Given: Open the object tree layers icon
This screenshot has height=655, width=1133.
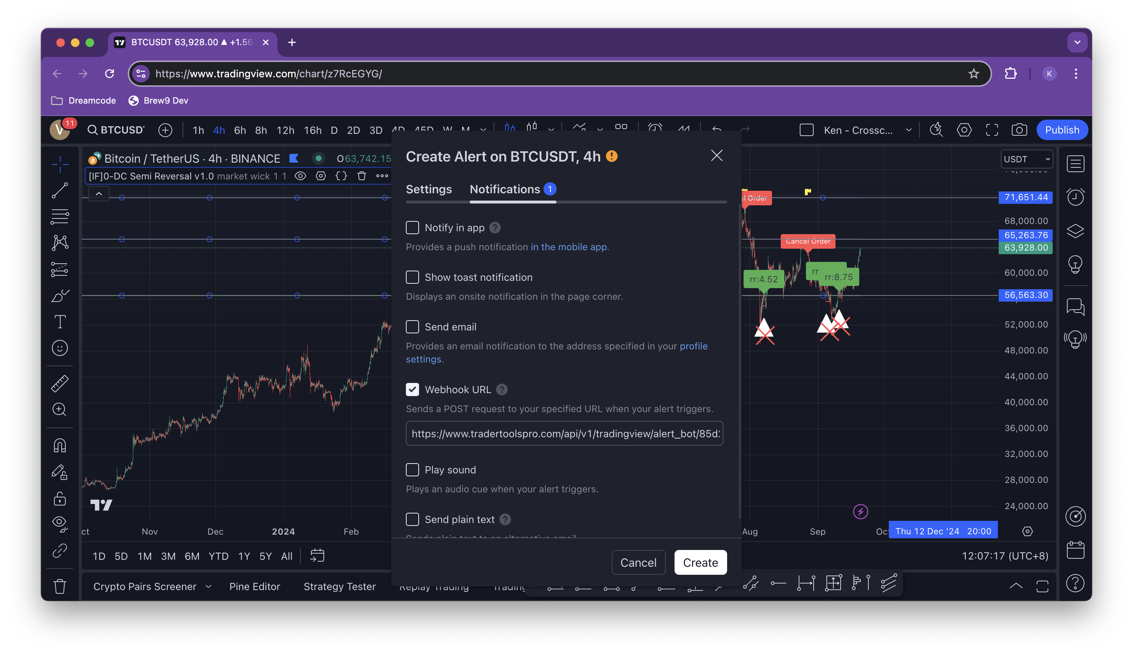Looking at the screenshot, I should point(1075,230).
